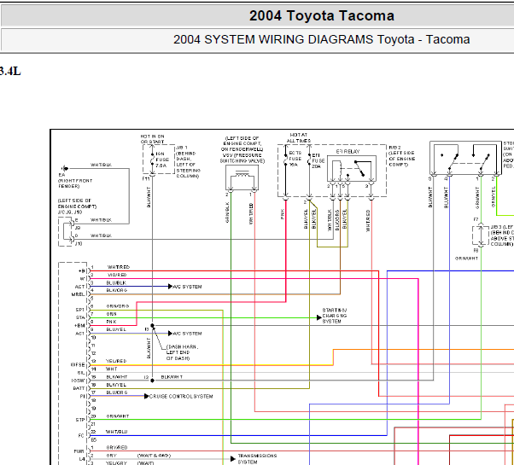This screenshot has height=465, width=514.
Task: Click the 'L4' terminal label
Action: point(82,459)
